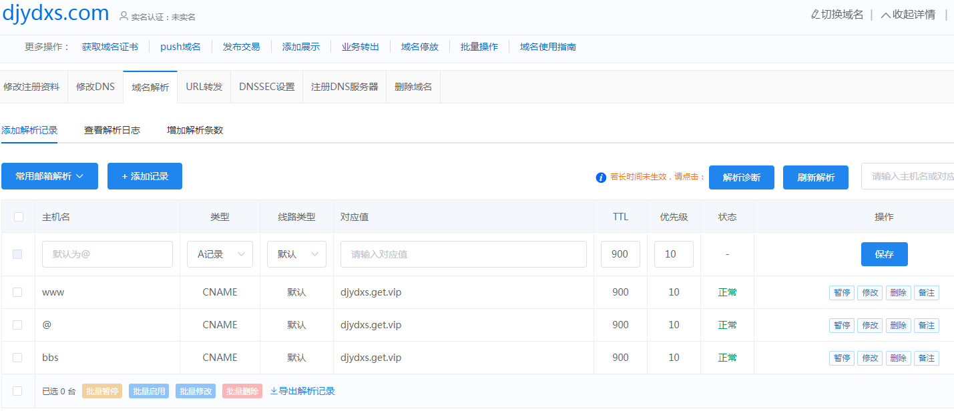Open the 常用邮箱解析 dropdown

[49, 175]
